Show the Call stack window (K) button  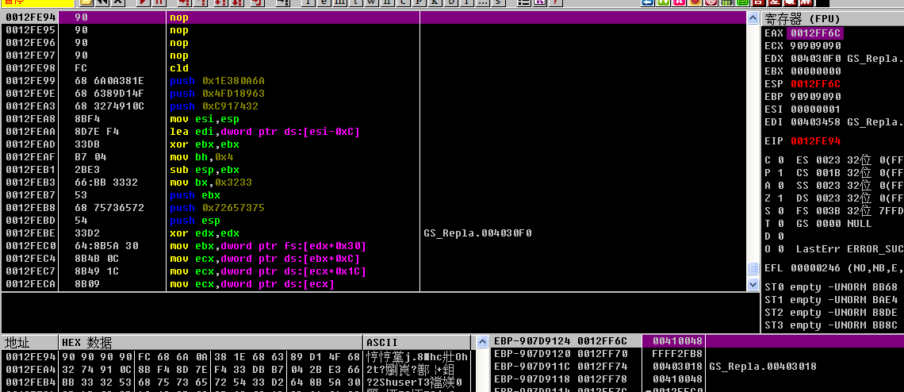[434, 3]
